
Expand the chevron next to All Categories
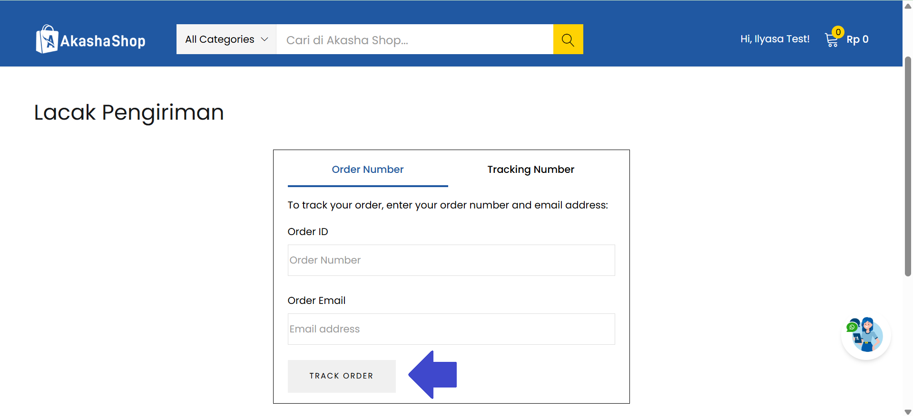coord(265,39)
